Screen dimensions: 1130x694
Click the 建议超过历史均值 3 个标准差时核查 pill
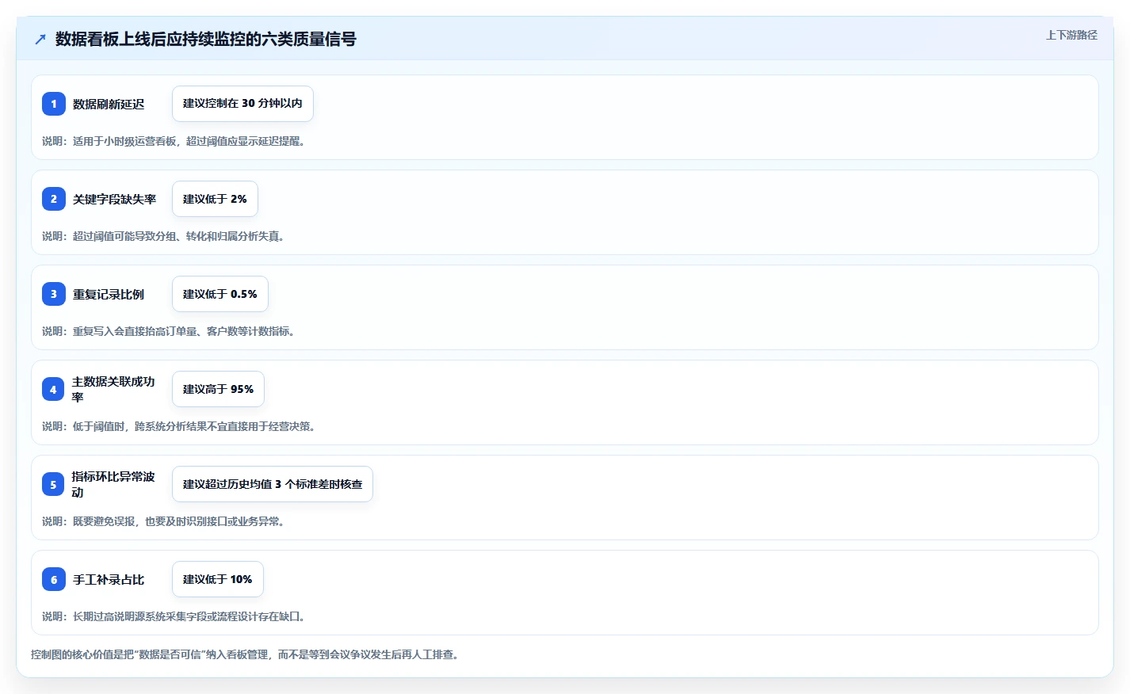coord(273,484)
